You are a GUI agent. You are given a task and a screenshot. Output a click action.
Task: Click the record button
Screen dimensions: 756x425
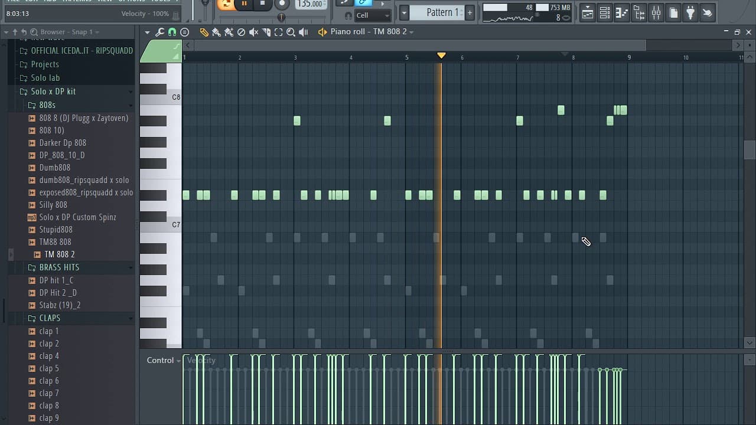click(282, 4)
